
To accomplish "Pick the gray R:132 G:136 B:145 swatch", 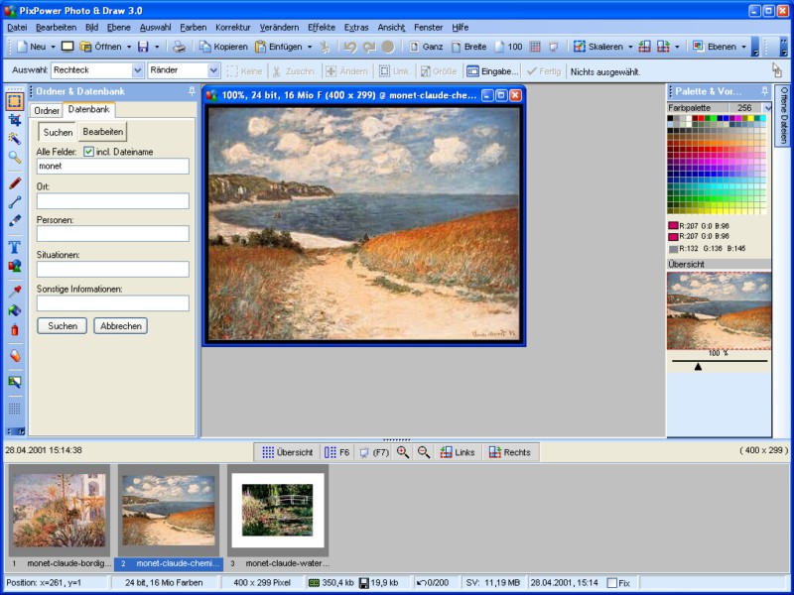I will [x=673, y=249].
